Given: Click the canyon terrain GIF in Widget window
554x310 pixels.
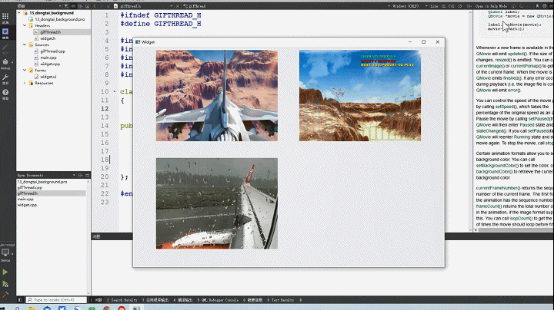Looking at the screenshot, I should pos(360,95).
